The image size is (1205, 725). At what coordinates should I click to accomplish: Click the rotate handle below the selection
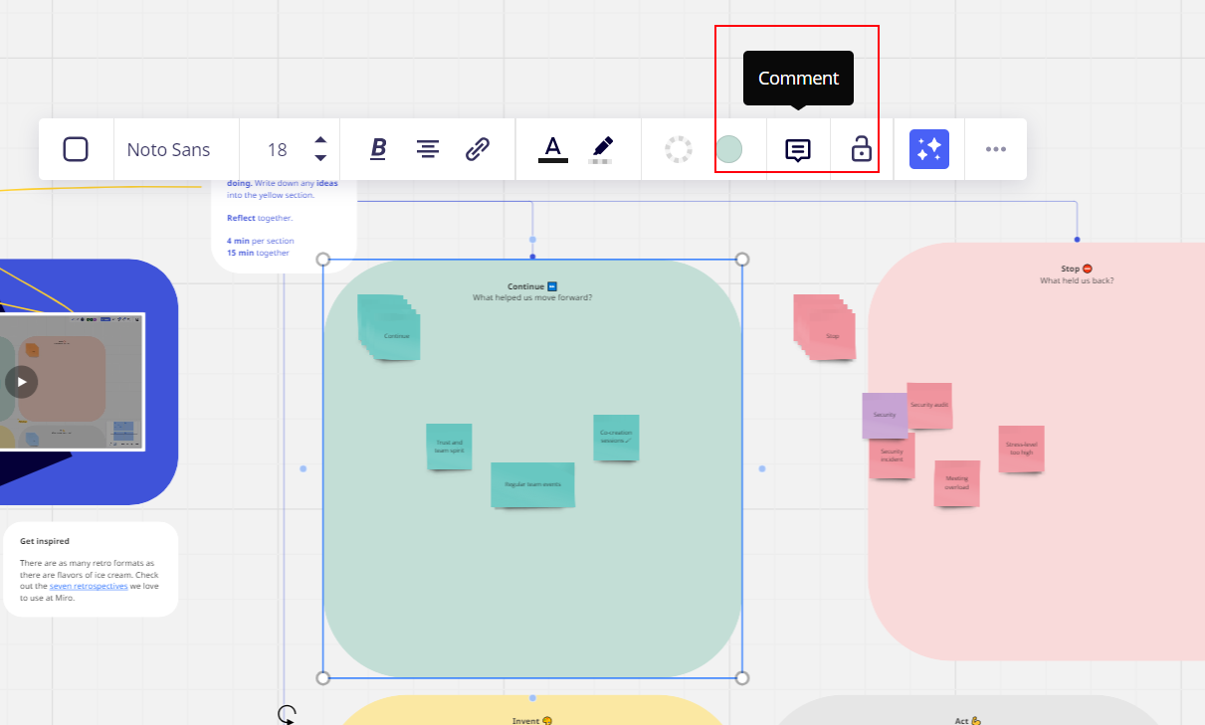click(x=287, y=713)
